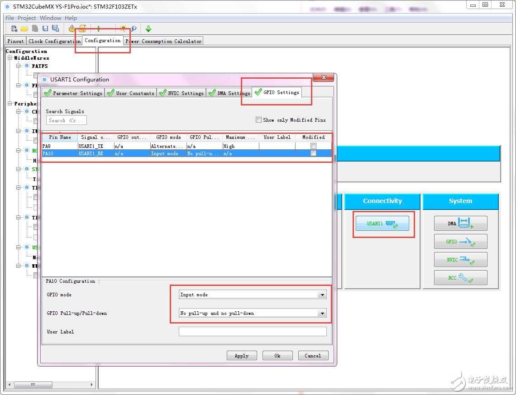Collapse the green RC tree node

19,150
